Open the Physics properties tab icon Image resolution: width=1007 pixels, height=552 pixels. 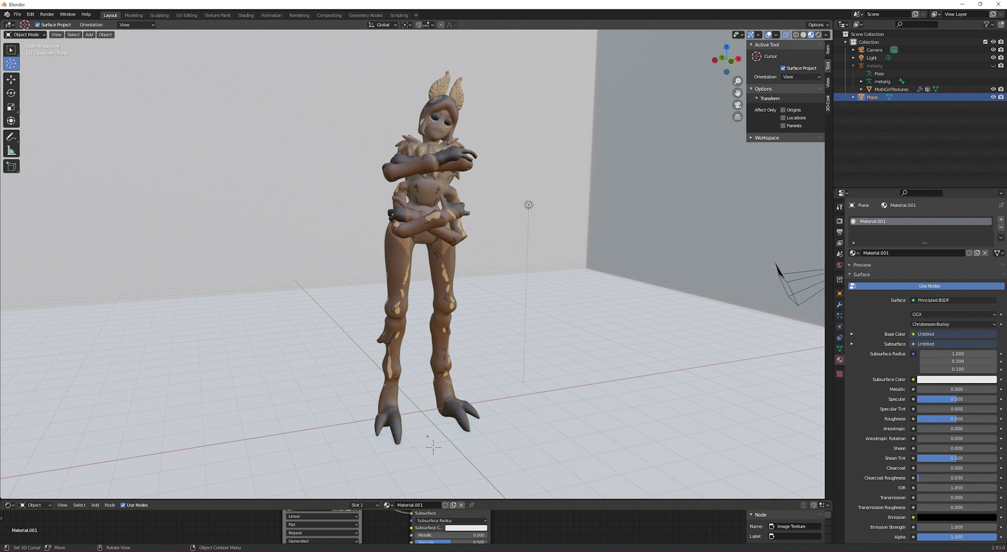point(839,326)
